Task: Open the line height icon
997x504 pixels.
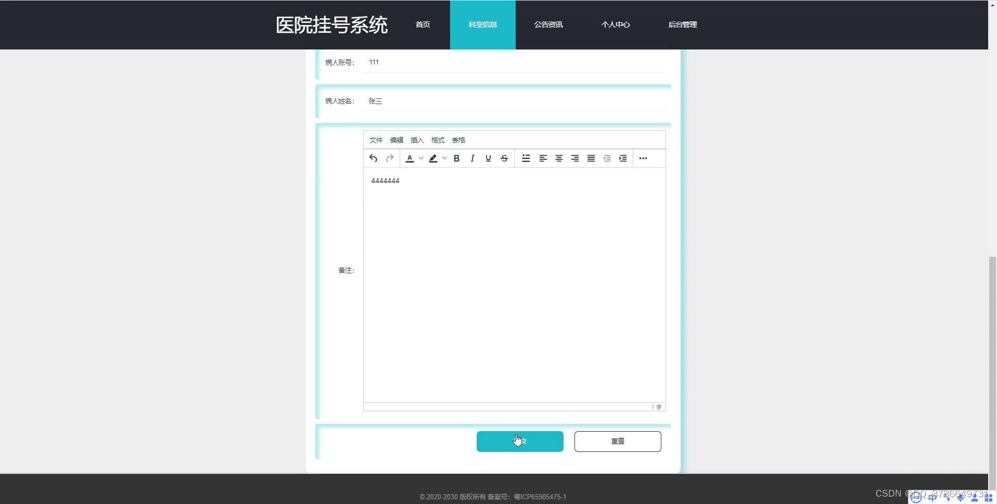Action: click(526, 158)
